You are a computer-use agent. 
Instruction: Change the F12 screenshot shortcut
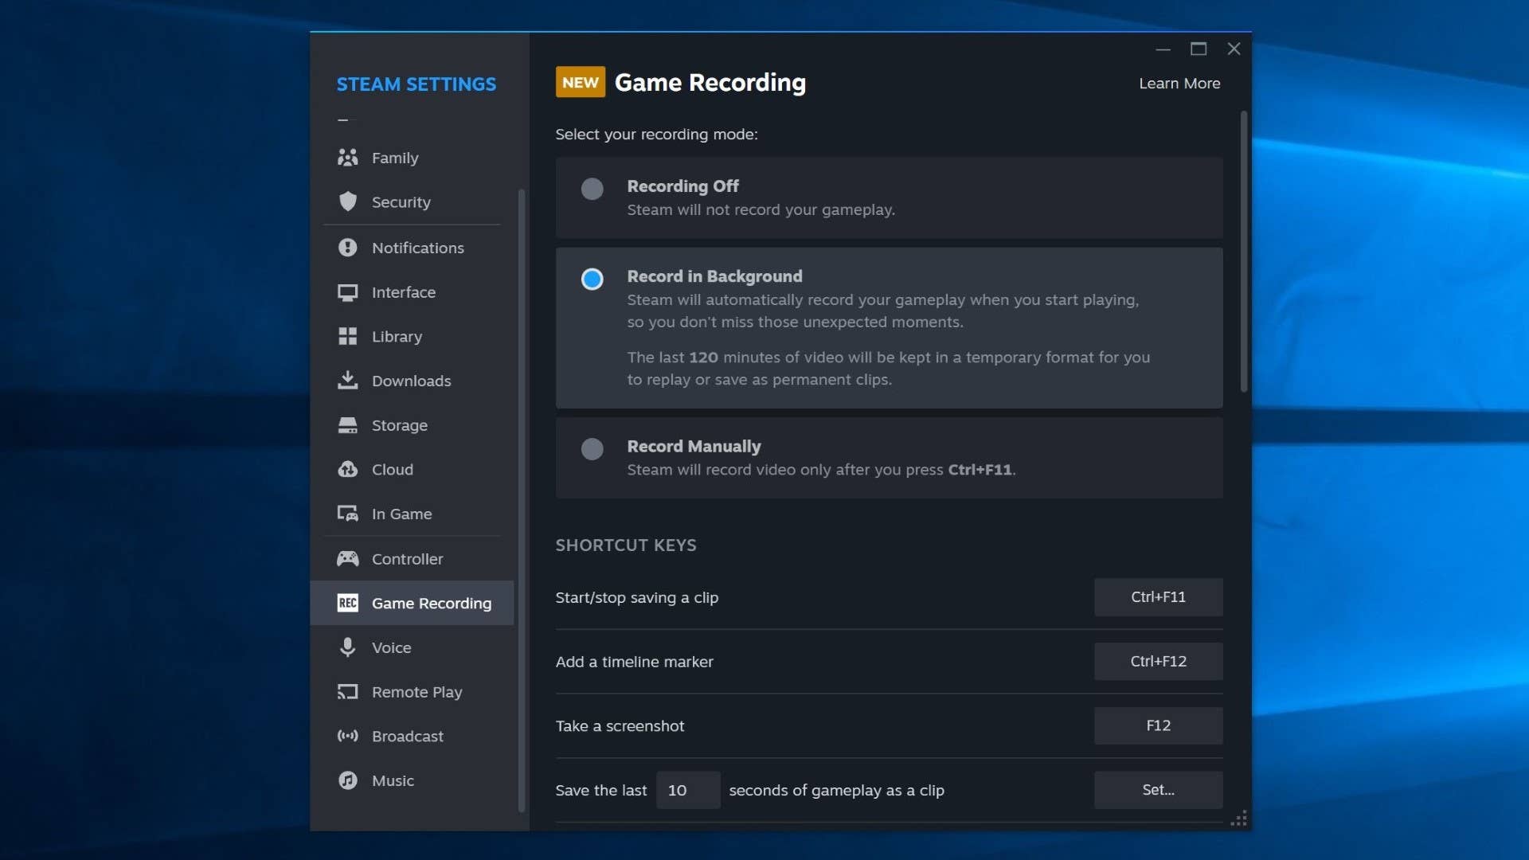pos(1158,725)
